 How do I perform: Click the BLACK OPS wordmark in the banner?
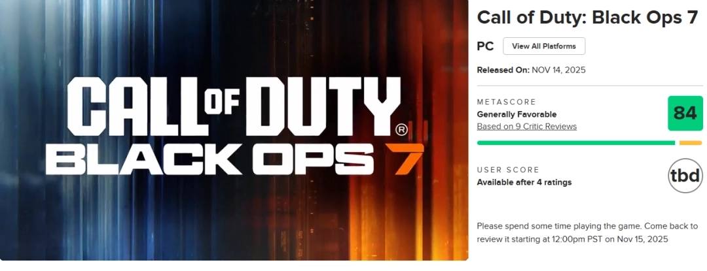tap(209, 160)
